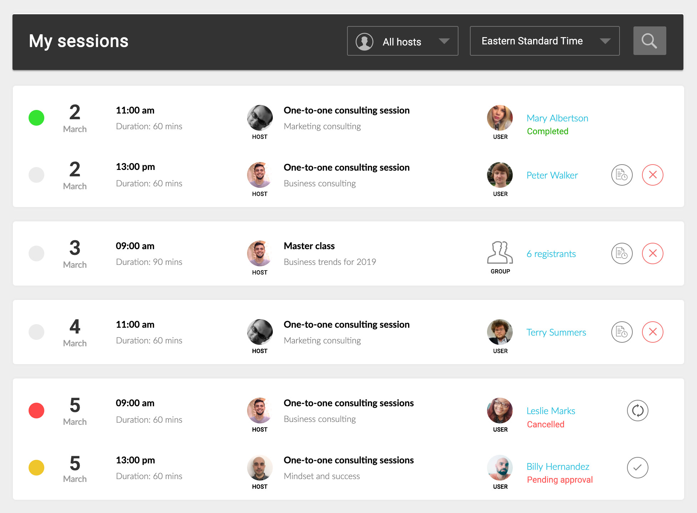The width and height of the screenshot is (697, 513).
Task: Reschedule the Master class session
Action: point(622,253)
